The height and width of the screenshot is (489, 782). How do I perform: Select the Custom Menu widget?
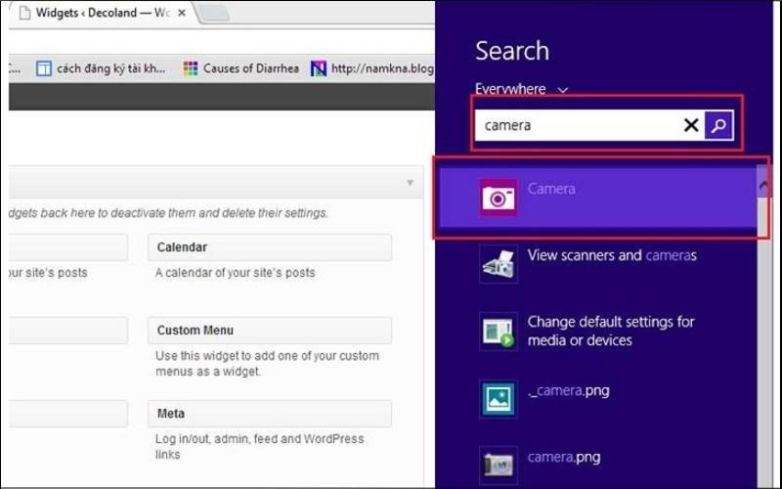coord(269,331)
